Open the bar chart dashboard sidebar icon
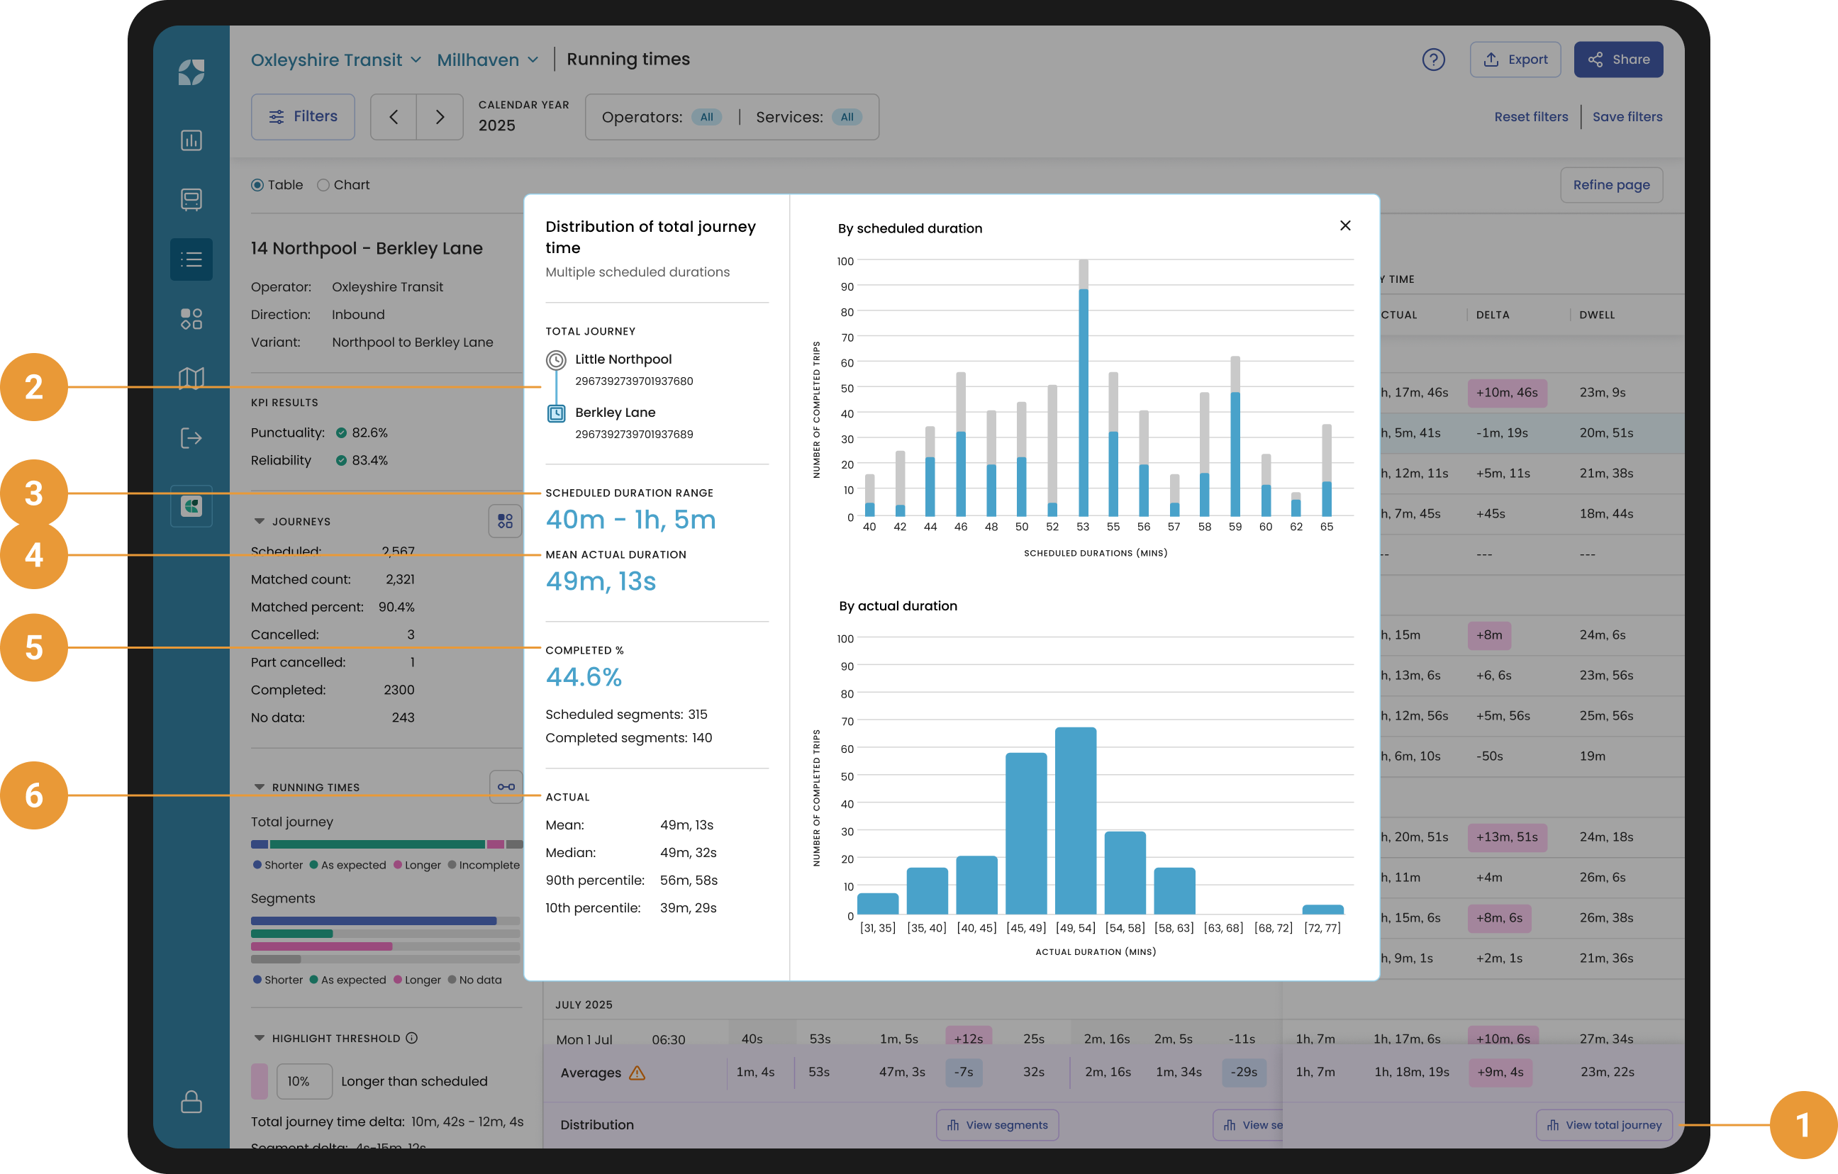 (191, 140)
